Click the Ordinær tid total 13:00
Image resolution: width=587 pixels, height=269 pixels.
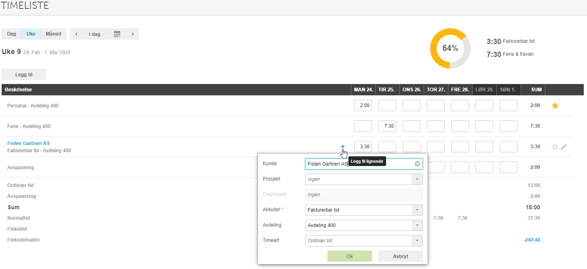tap(534, 185)
